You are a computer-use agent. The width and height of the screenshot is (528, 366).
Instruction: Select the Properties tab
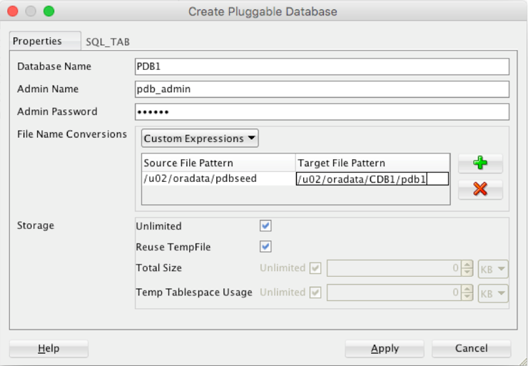pyautogui.click(x=37, y=41)
